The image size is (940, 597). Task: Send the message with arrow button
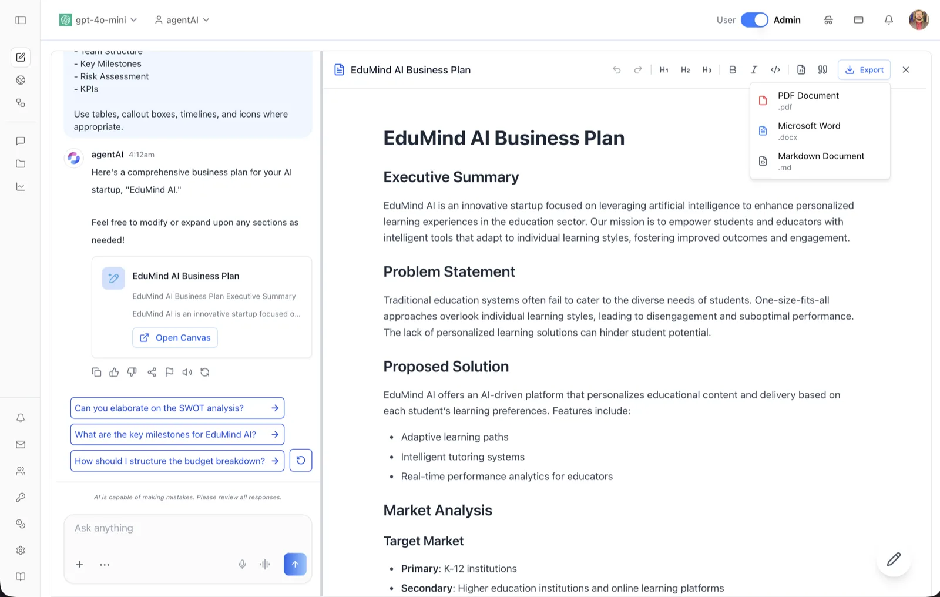[295, 565]
